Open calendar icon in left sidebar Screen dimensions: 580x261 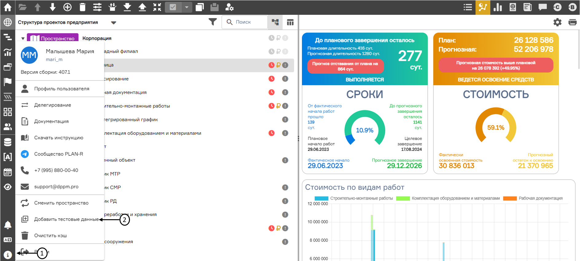coord(7,172)
